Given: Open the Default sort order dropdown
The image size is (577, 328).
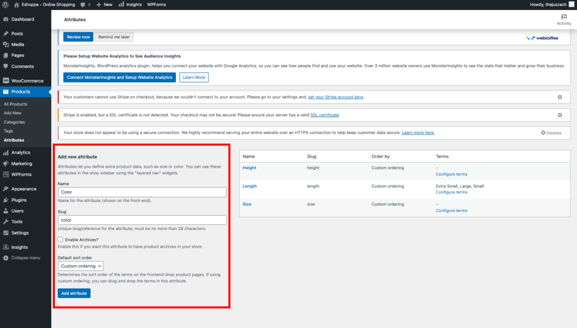Looking at the screenshot, I should click(x=81, y=266).
